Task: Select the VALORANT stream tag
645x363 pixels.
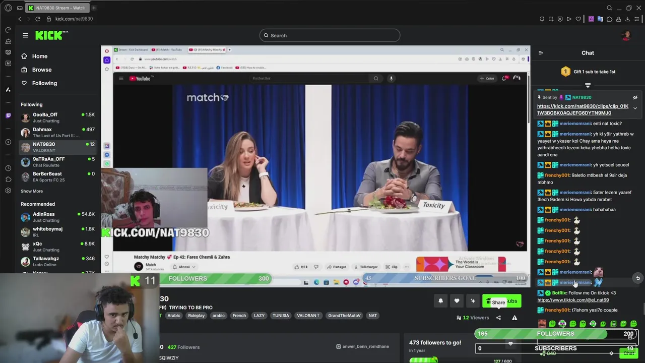Action: [x=308, y=316]
